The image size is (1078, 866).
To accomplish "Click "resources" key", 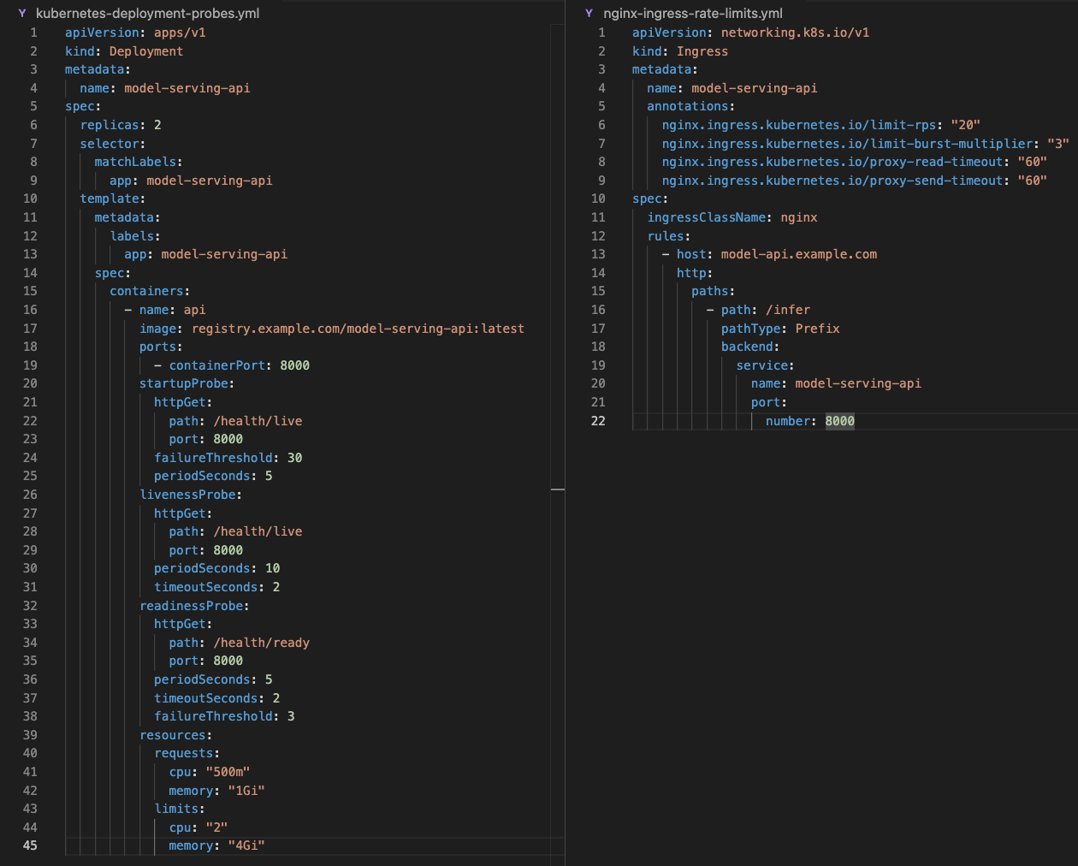I will pos(173,735).
